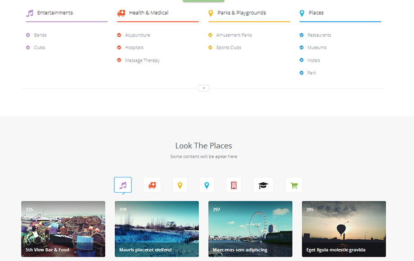Toggle the blue checkmark beside Museums
This screenshot has height=261, width=414.
301,48
